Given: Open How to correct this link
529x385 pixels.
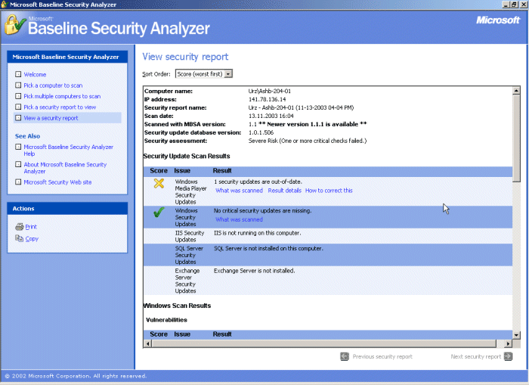Looking at the screenshot, I should pyautogui.click(x=329, y=190).
